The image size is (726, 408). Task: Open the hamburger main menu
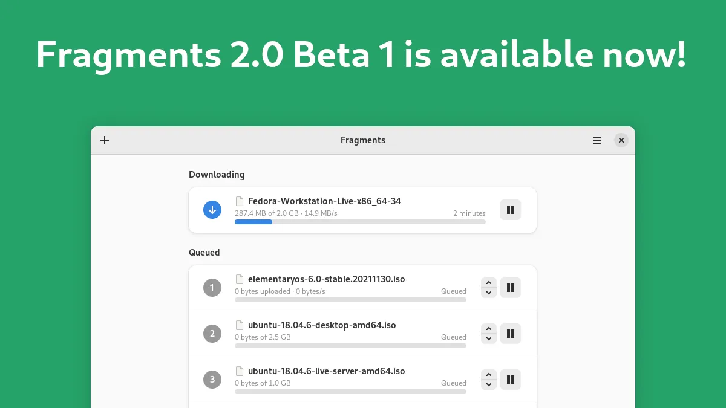pyautogui.click(x=597, y=140)
